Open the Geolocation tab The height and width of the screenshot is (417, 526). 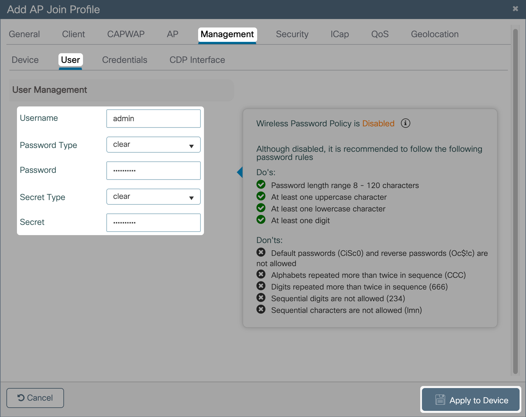click(x=435, y=34)
